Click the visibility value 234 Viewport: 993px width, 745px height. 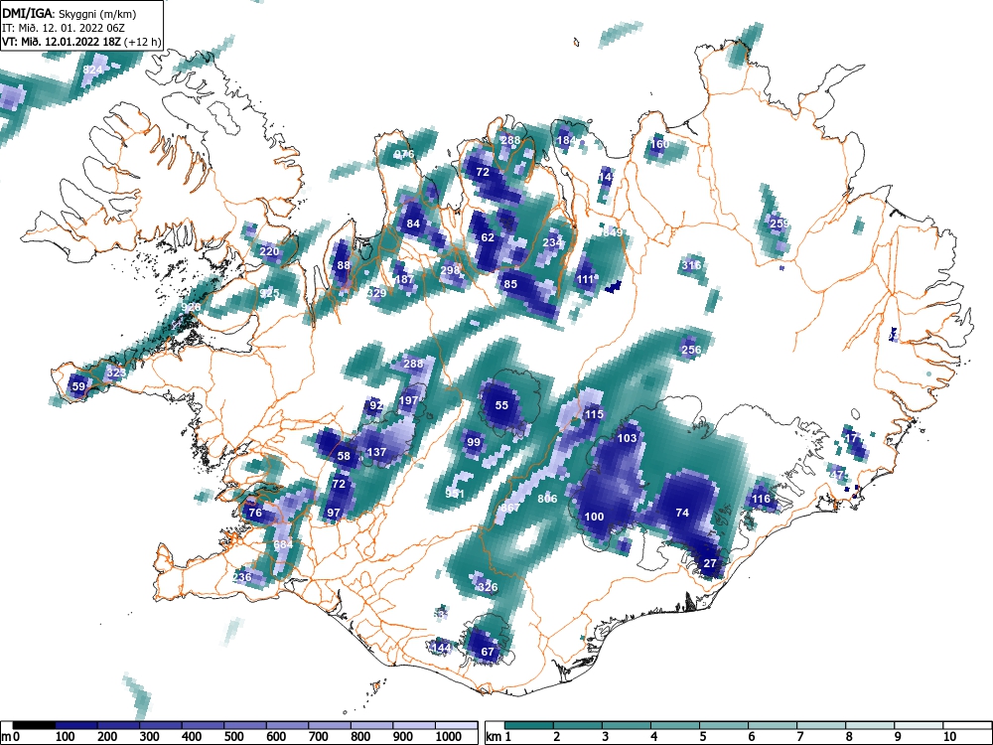pyautogui.click(x=551, y=242)
